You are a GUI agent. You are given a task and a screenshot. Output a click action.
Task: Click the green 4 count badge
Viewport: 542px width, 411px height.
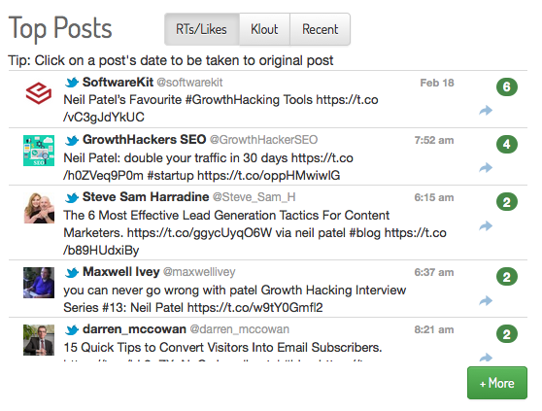pyautogui.click(x=507, y=144)
